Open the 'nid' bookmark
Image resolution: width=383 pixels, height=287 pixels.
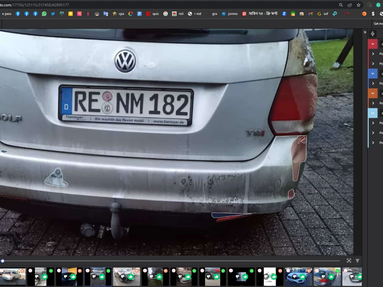pos(178,14)
